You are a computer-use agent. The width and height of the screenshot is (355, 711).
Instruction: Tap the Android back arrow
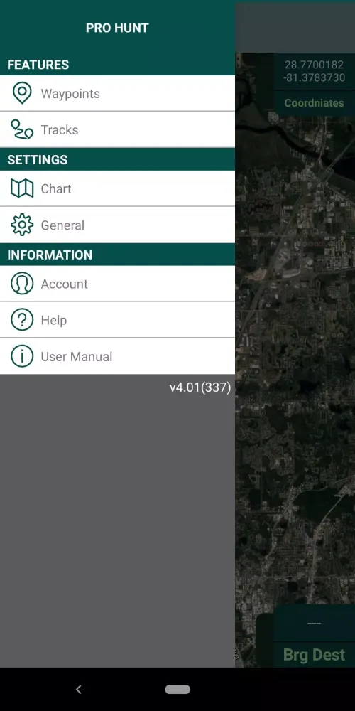click(78, 689)
